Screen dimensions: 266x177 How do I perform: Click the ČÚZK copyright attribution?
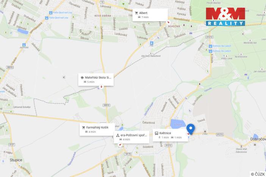click(x=258, y=174)
